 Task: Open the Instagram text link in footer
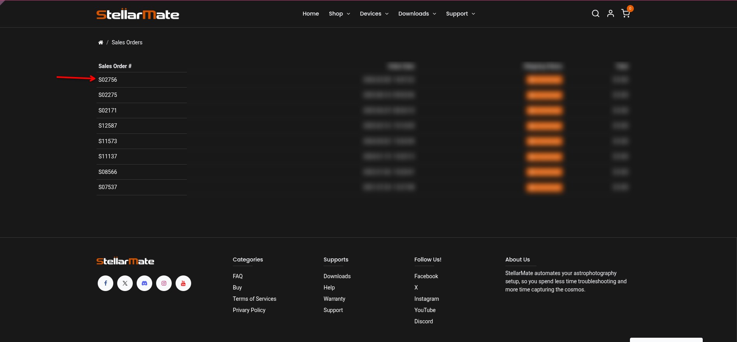tap(427, 299)
